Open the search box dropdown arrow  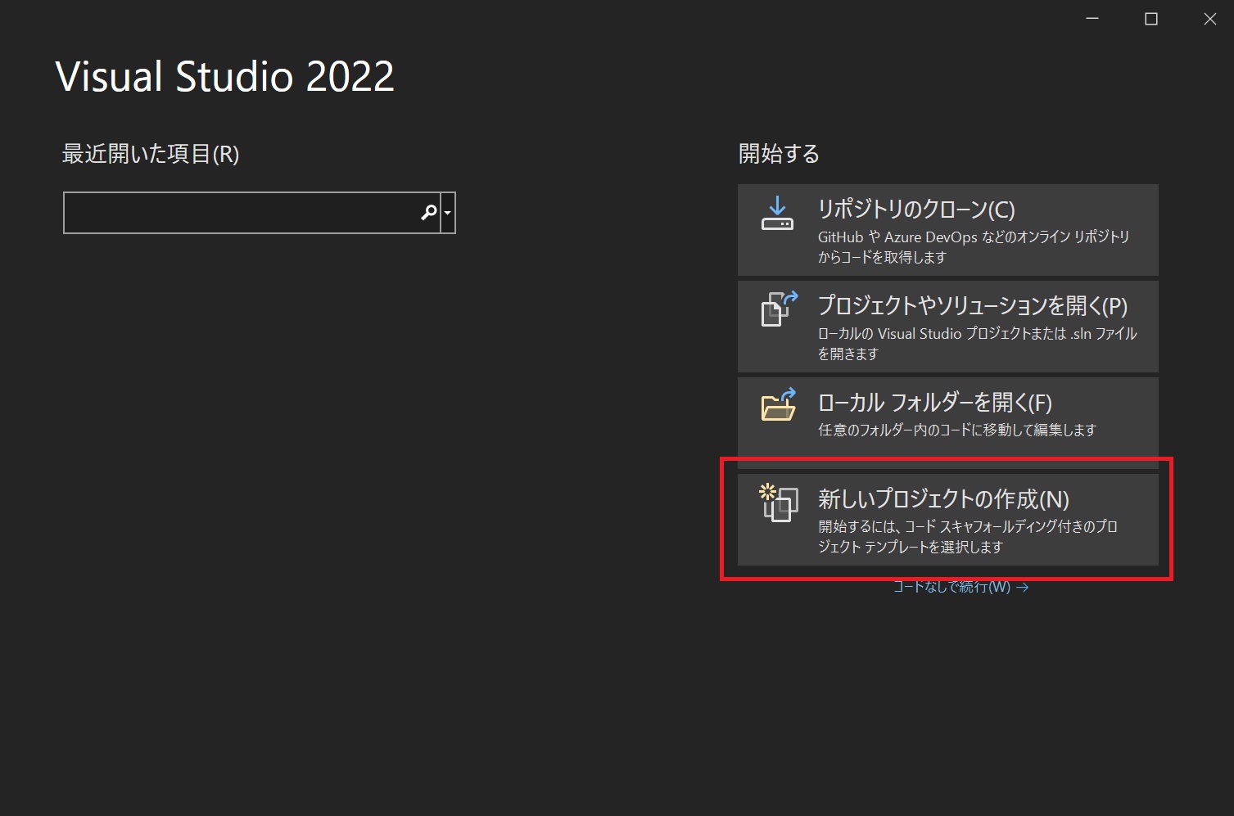click(448, 213)
